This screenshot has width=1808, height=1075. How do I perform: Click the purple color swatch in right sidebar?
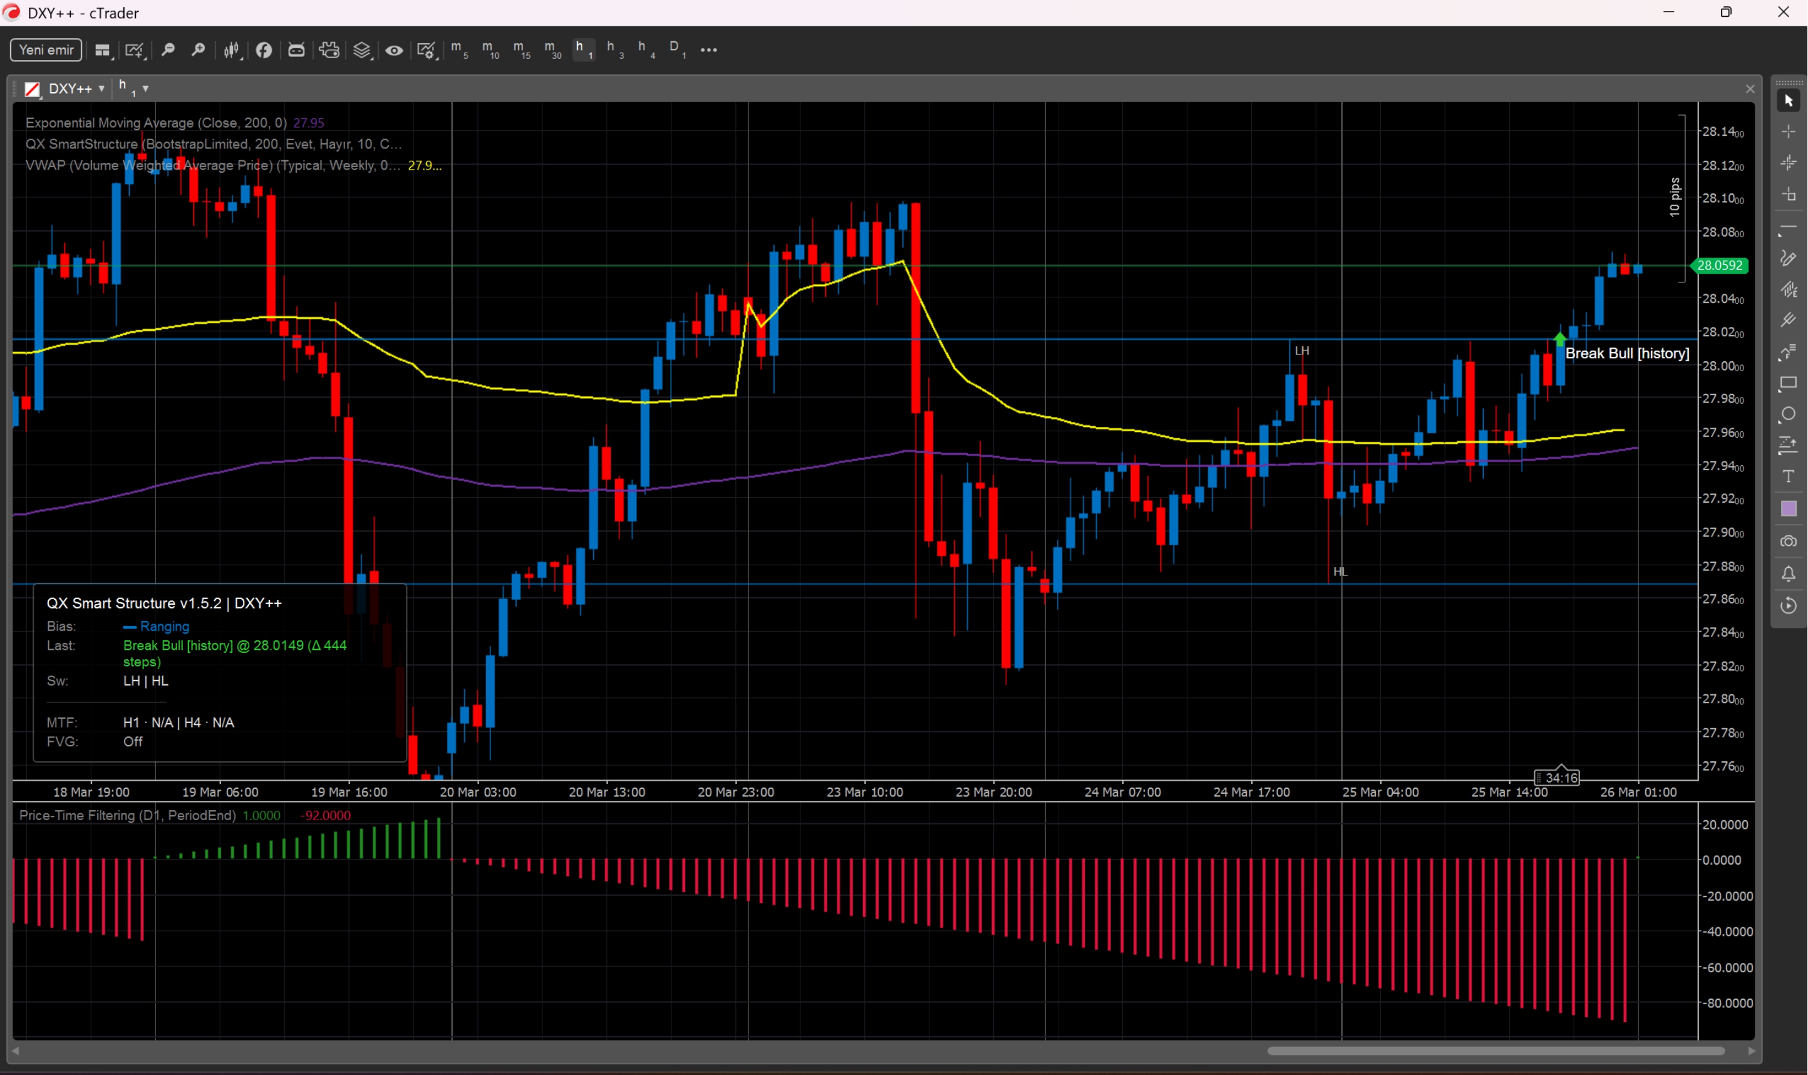click(1789, 508)
